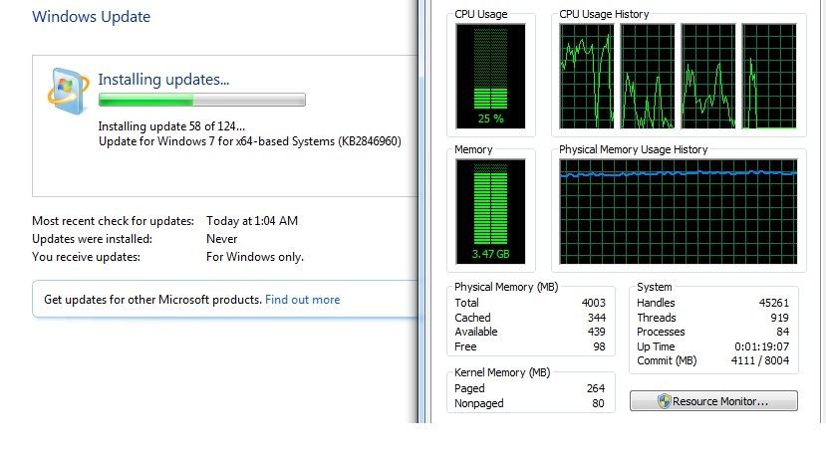The image size is (826, 458).
Task: Click the Physical Memory Usage History label
Action: coord(633,149)
